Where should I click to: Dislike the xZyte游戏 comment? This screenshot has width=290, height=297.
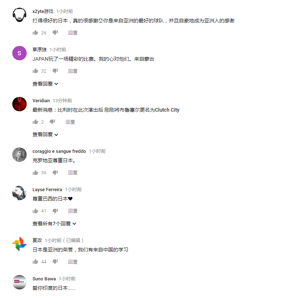tap(55, 33)
